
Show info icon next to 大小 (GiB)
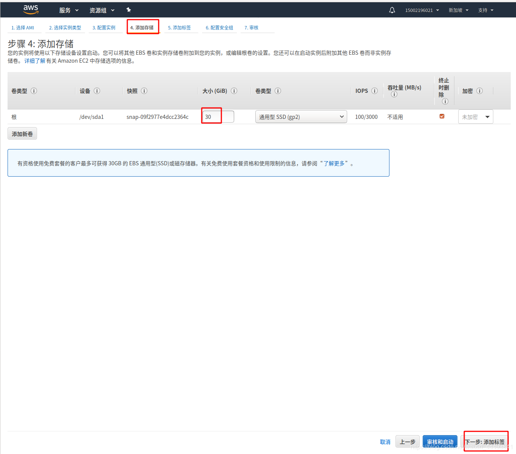(234, 91)
